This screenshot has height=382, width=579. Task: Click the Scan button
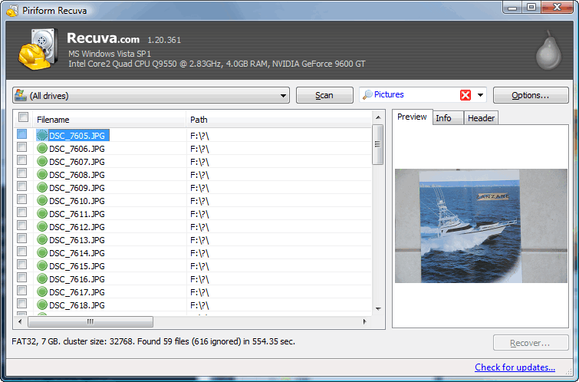(x=324, y=95)
